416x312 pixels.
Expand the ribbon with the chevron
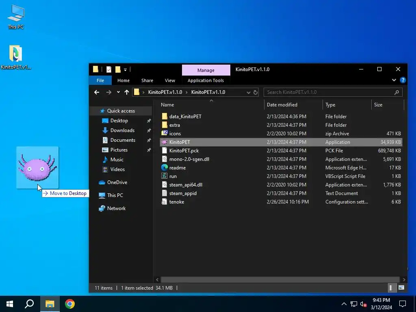394,80
